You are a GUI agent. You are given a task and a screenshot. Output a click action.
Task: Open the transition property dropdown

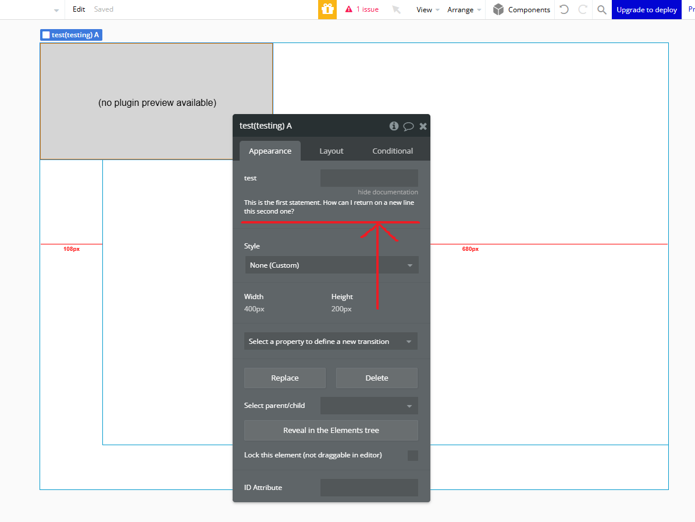pyautogui.click(x=331, y=342)
